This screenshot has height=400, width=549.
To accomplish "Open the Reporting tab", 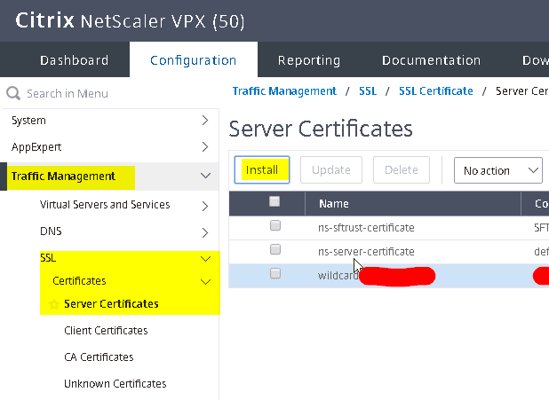I will (308, 60).
